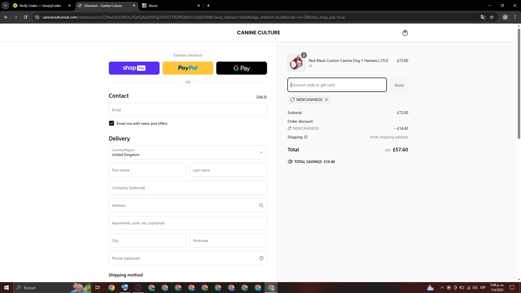Click the Email input field
Viewport: 521px width, 293px height.
click(x=188, y=110)
